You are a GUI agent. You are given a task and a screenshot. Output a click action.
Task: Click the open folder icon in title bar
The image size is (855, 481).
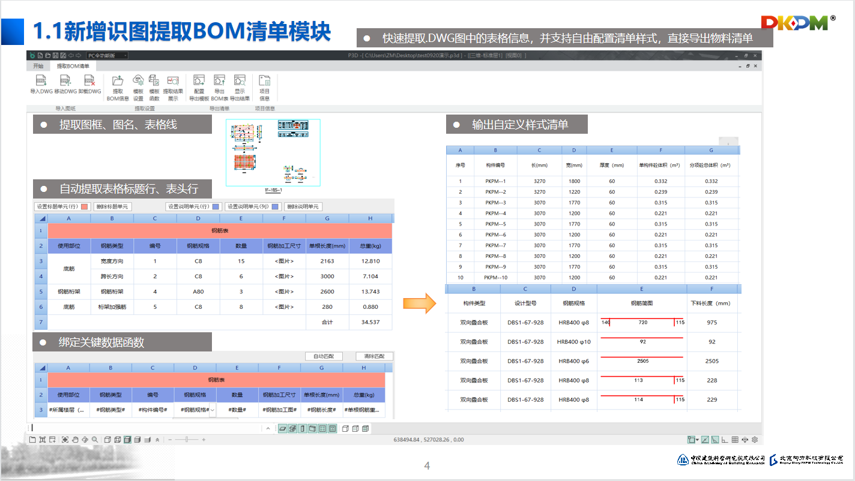coord(47,55)
